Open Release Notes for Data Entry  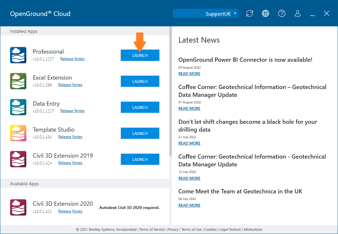click(72, 111)
